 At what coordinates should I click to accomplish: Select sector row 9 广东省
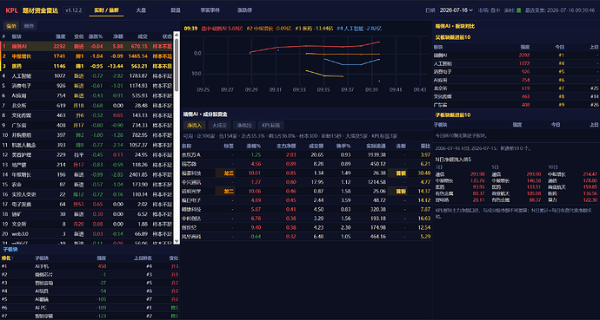click(x=87, y=125)
